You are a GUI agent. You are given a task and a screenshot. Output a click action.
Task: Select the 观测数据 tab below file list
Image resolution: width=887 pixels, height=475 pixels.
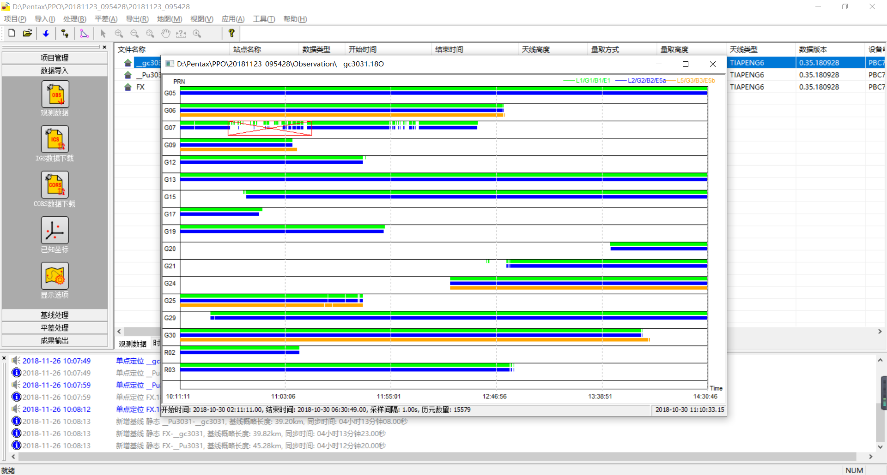pos(132,344)
